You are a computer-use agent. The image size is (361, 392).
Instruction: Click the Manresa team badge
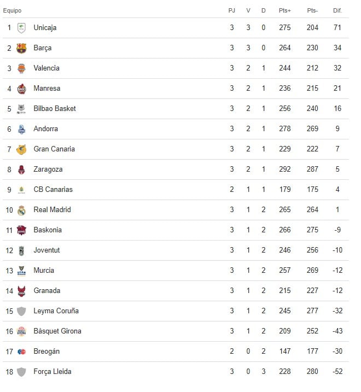(21, 89)
